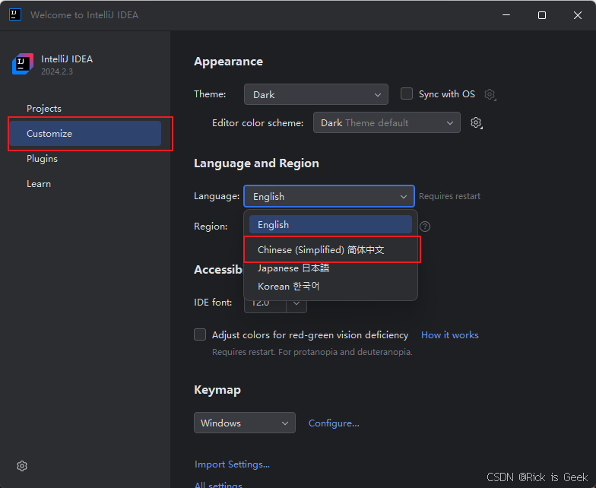Click the How it works link
This screenshot has height=488, width=596.
450,334
